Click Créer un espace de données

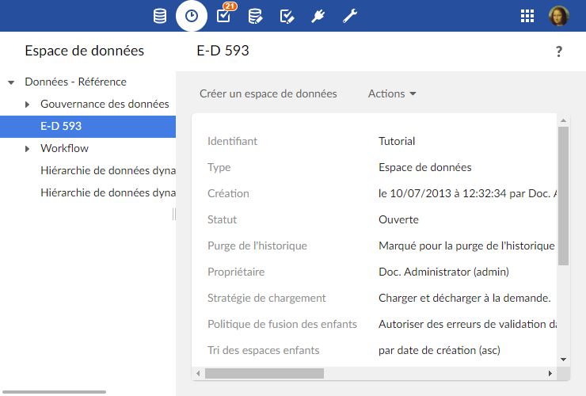pyautogui.click(x=268, y=93)
